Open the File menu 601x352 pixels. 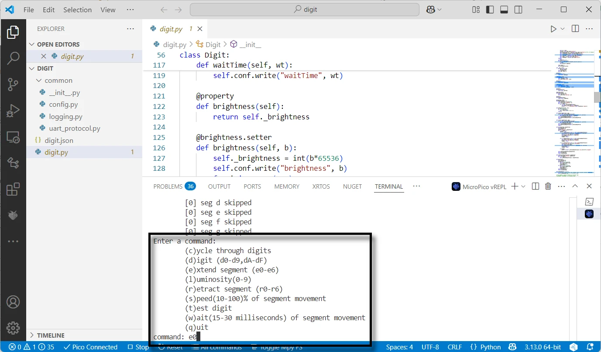click(29, 10)
